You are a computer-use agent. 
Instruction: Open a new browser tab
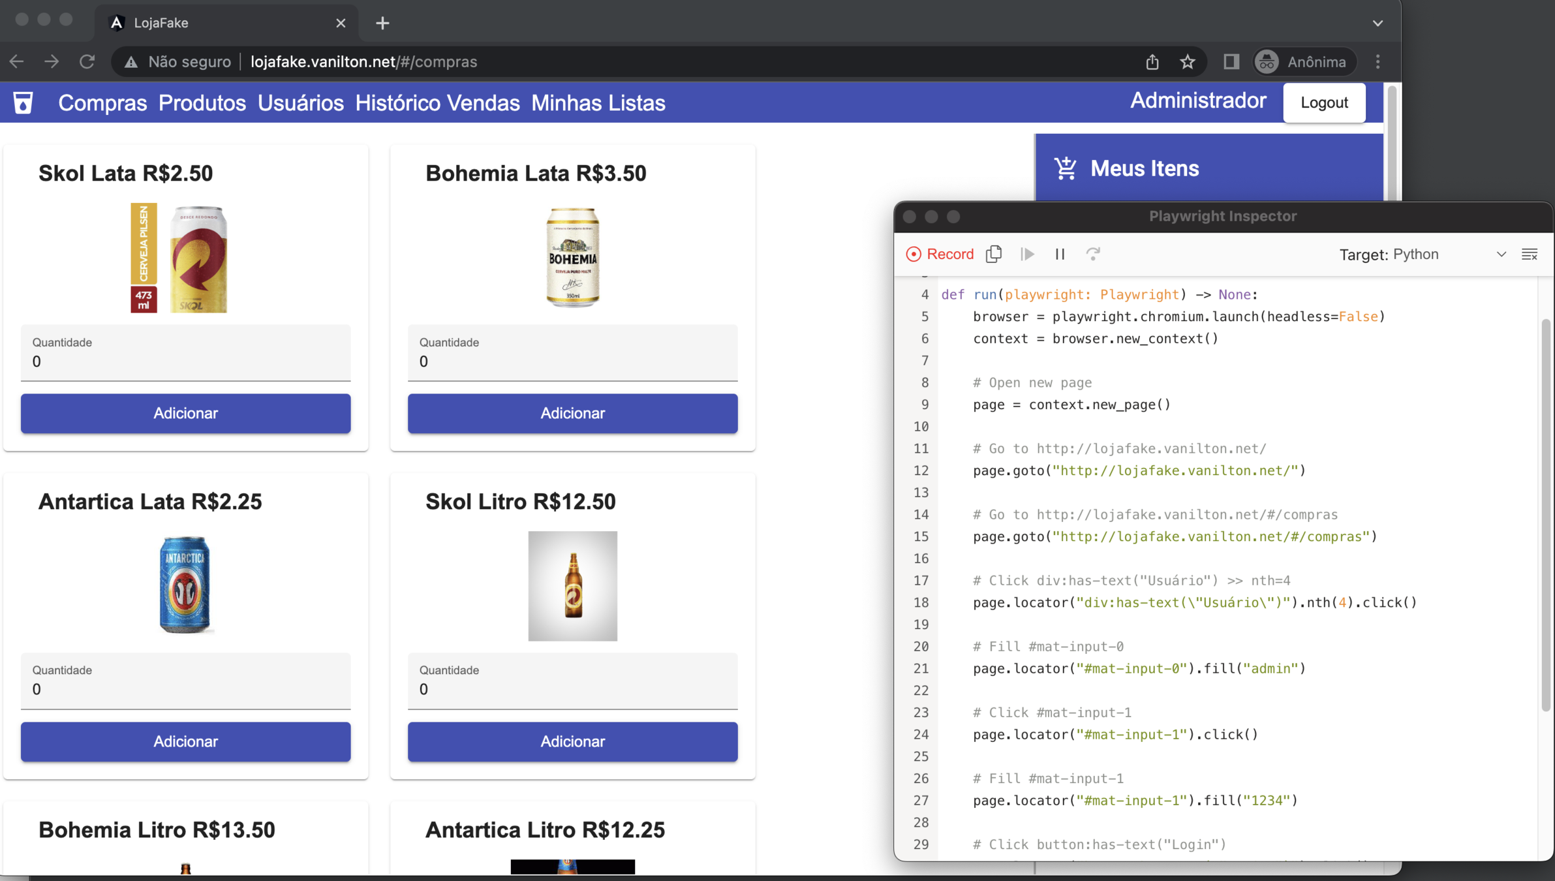(382, 23)
